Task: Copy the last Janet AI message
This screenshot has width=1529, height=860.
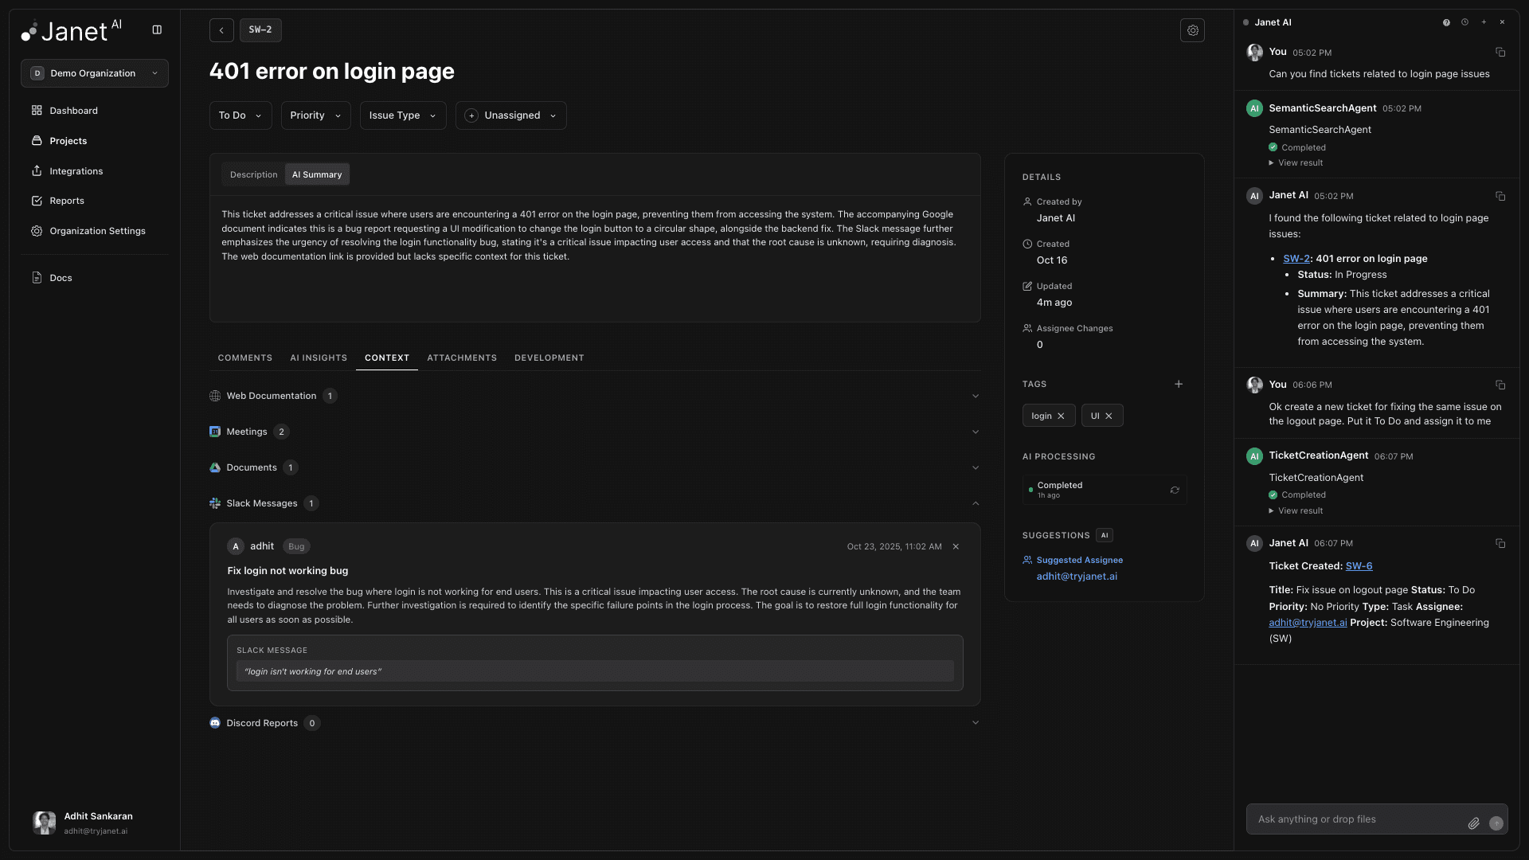Action: point(1500,543)
